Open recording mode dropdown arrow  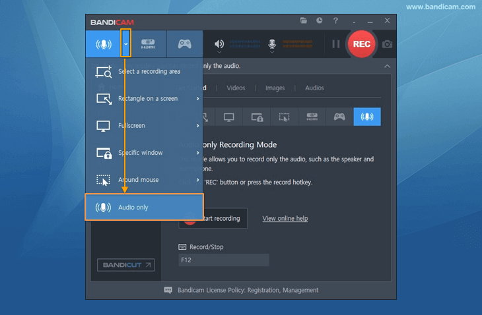pyautogui.click(x=125, y=44)
